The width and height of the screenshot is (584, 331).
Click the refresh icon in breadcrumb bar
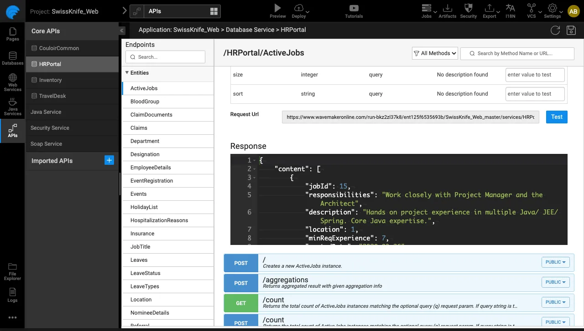tap(555, 30)
